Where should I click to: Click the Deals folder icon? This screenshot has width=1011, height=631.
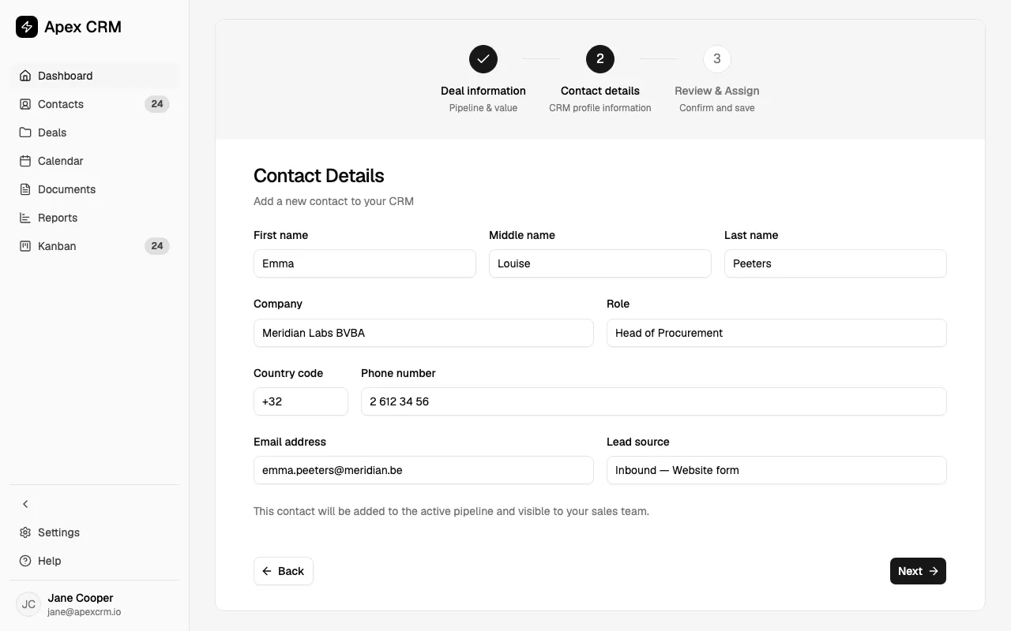click(x=25, y=133)
